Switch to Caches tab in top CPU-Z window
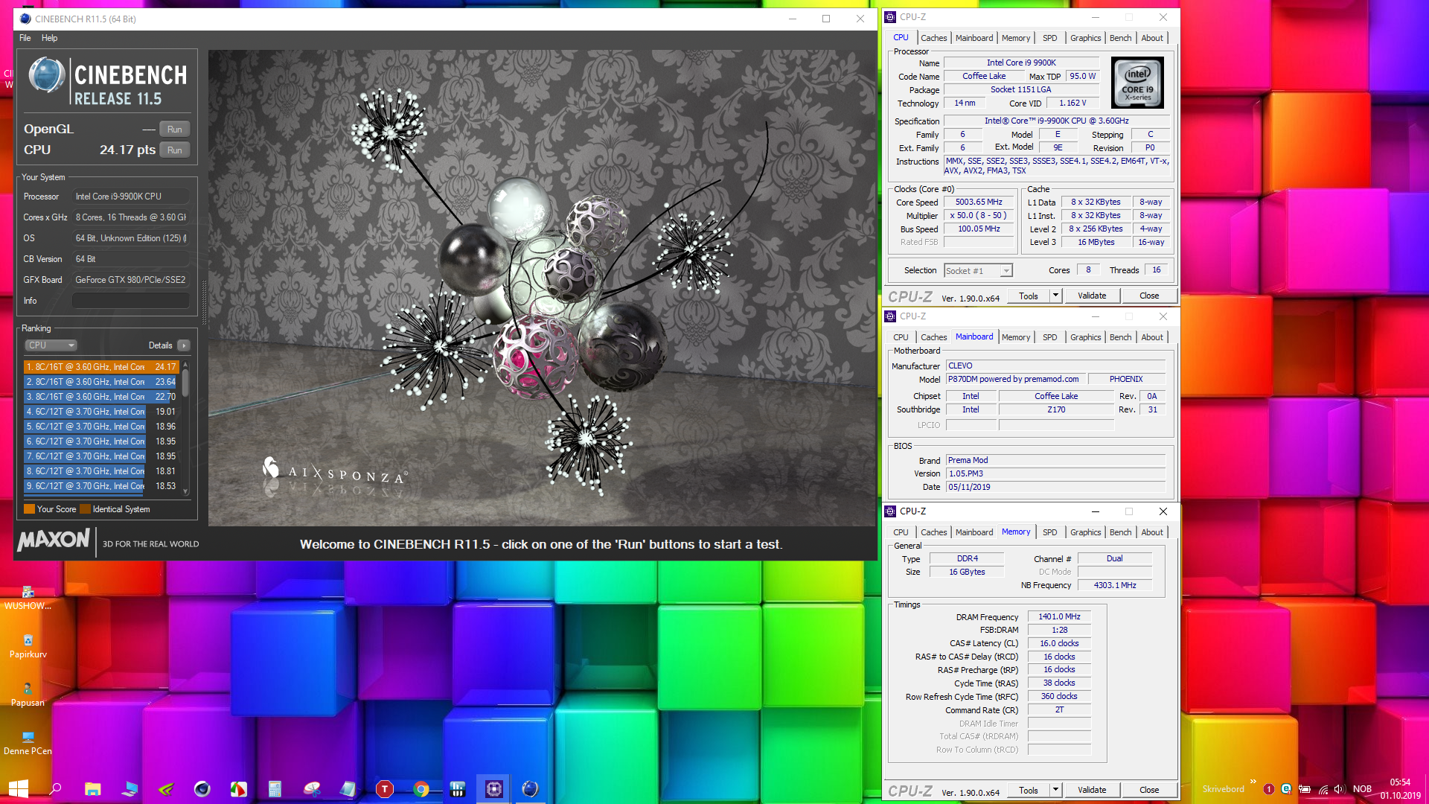Viewport: 1429px width, 804px height. pos(933,38)
